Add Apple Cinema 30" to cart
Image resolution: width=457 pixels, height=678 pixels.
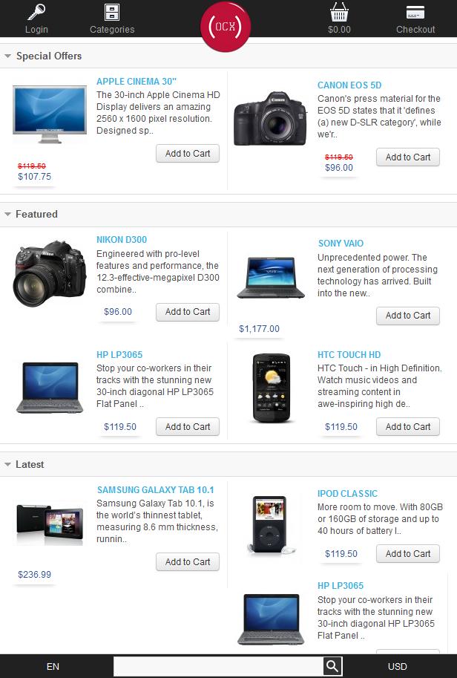click(188, 154)
